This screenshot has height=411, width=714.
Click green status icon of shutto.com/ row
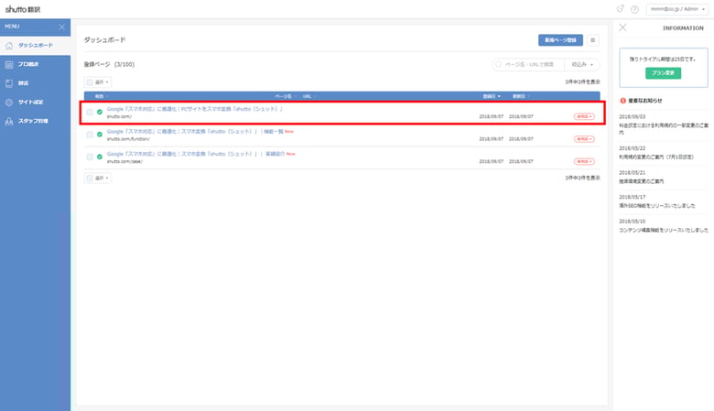click(99, 112)
